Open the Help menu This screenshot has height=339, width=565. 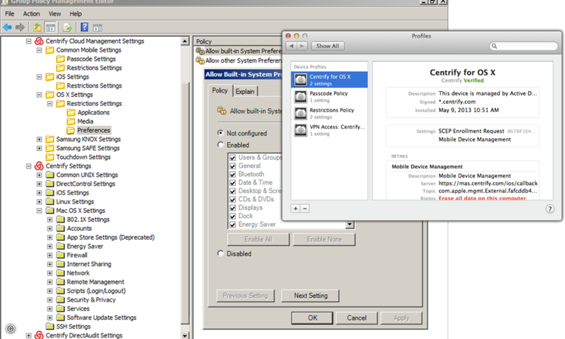(76, 14)
